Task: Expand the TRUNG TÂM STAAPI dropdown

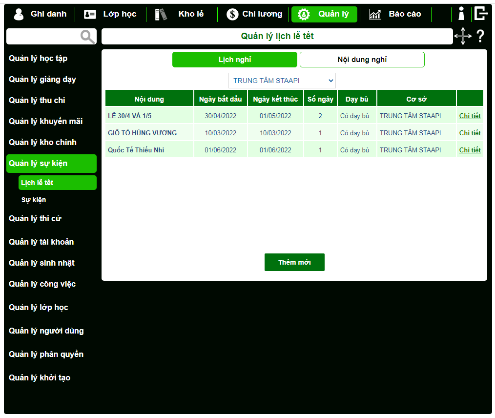Action: pyautogui.click(x=282, y=81)
